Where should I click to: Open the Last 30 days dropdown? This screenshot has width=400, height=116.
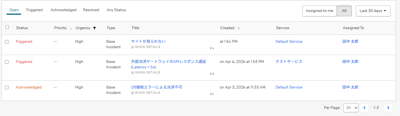coord(373,11)
